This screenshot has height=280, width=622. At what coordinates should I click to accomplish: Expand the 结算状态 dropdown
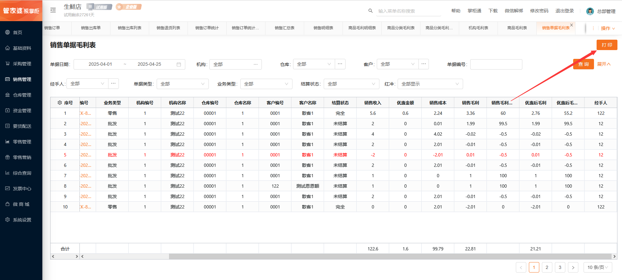point(351,84)
